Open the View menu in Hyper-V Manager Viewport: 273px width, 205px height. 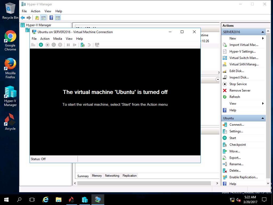[x=48, y=11]
